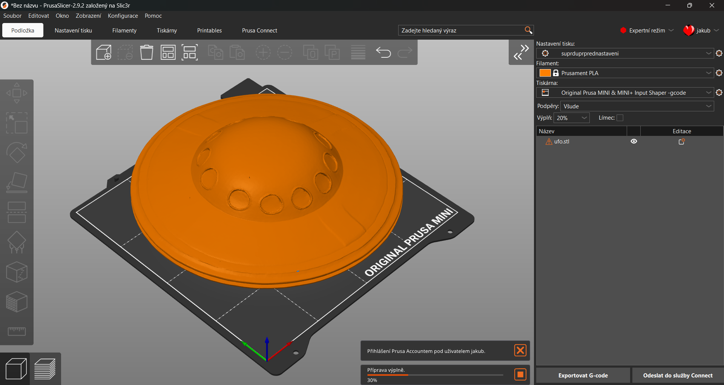Open the Prusament PLA filament dropdown
The image size is (724, 385).
point(625,73)
